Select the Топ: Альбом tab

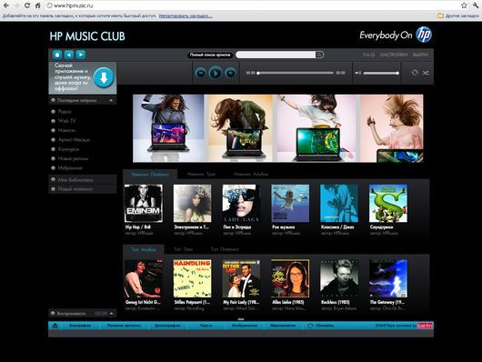click(144, 249)
